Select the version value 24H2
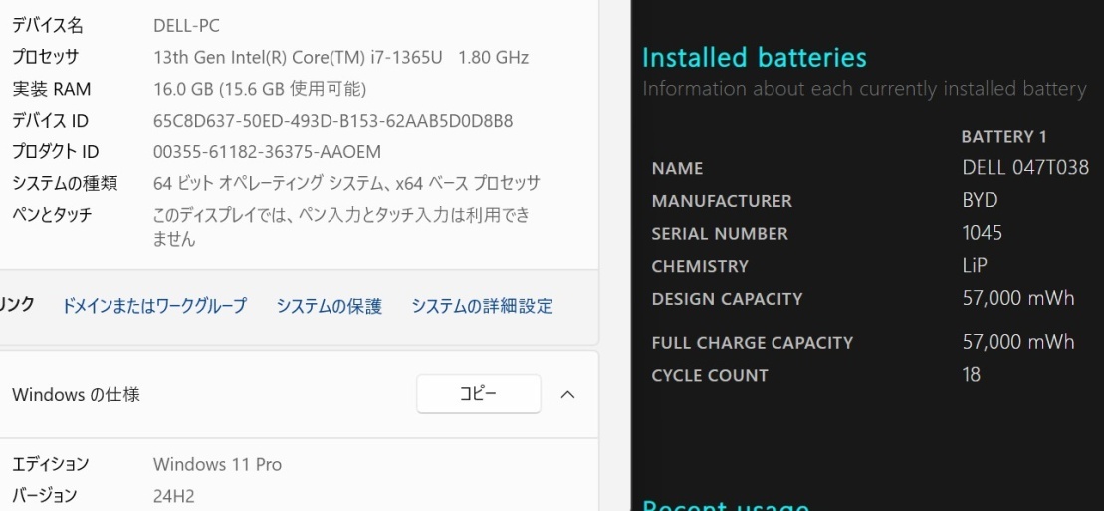This screenshot has height=511, width=1104. pyautogui.click(x=174, y=495)
